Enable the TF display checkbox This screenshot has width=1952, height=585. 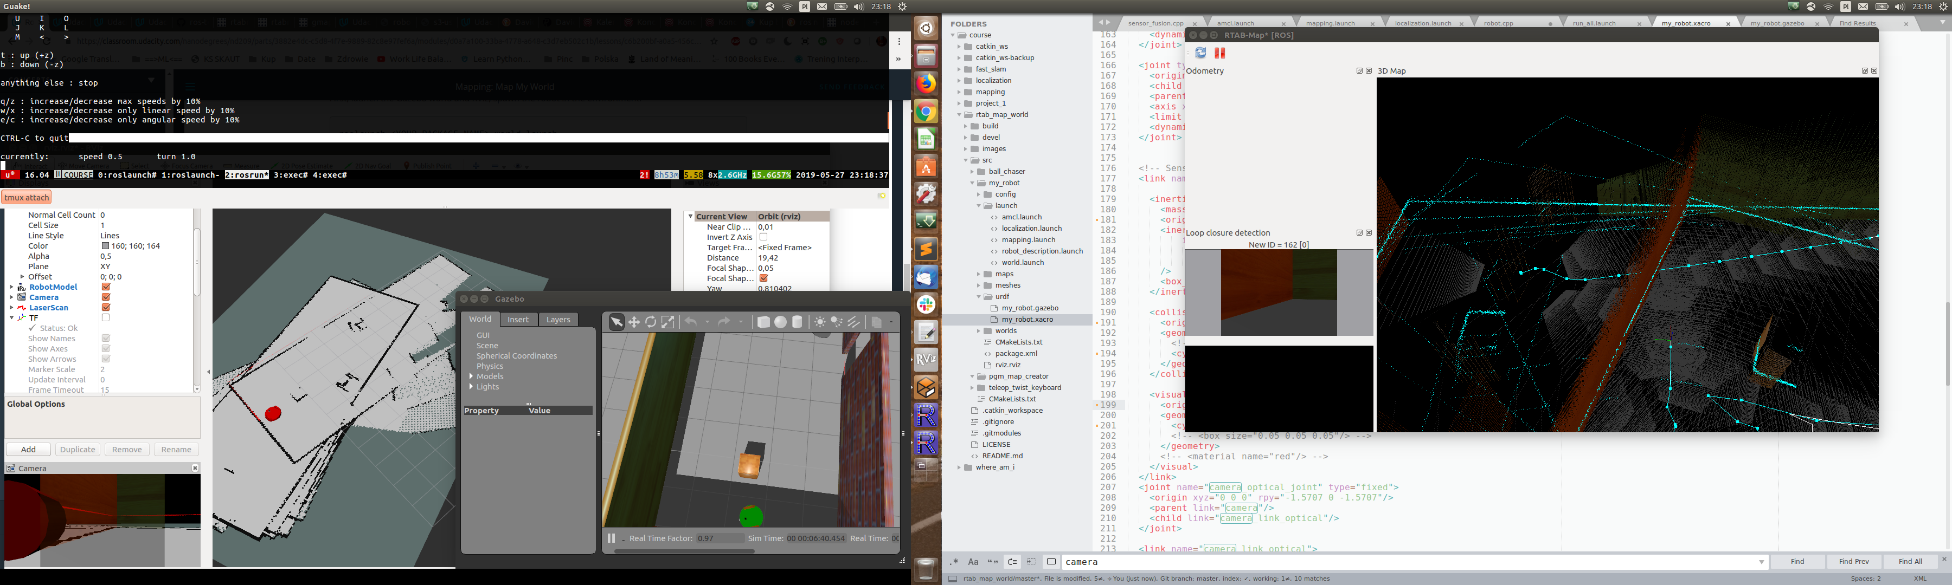(106, 318)
